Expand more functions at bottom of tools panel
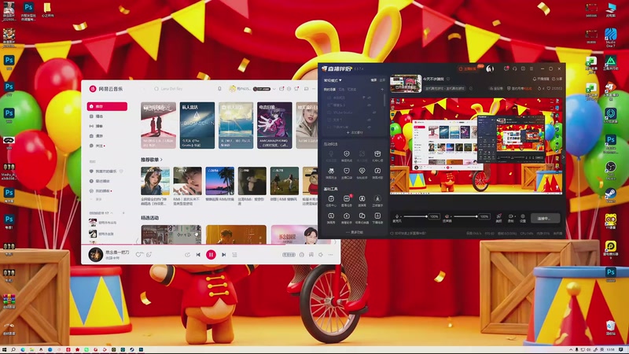 point(355,232)
